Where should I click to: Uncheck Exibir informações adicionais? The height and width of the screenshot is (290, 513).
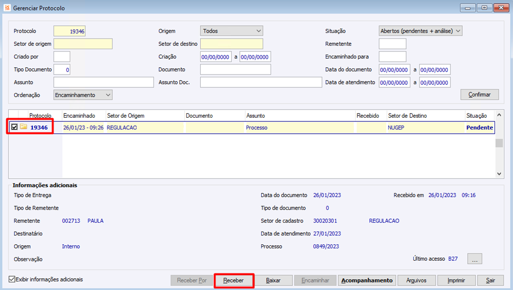coord(12,279)
